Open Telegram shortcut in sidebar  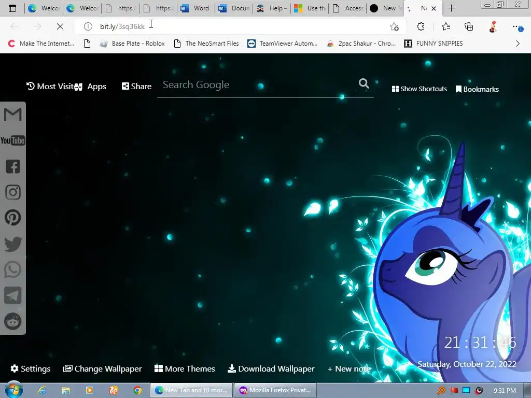tap(13, 295)
